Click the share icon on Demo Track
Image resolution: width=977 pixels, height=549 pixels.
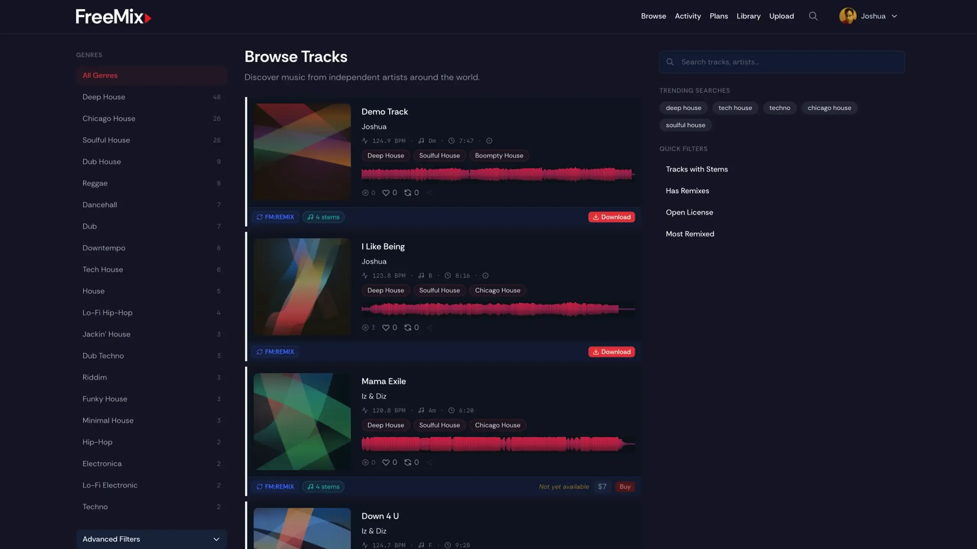pos(429,193)
